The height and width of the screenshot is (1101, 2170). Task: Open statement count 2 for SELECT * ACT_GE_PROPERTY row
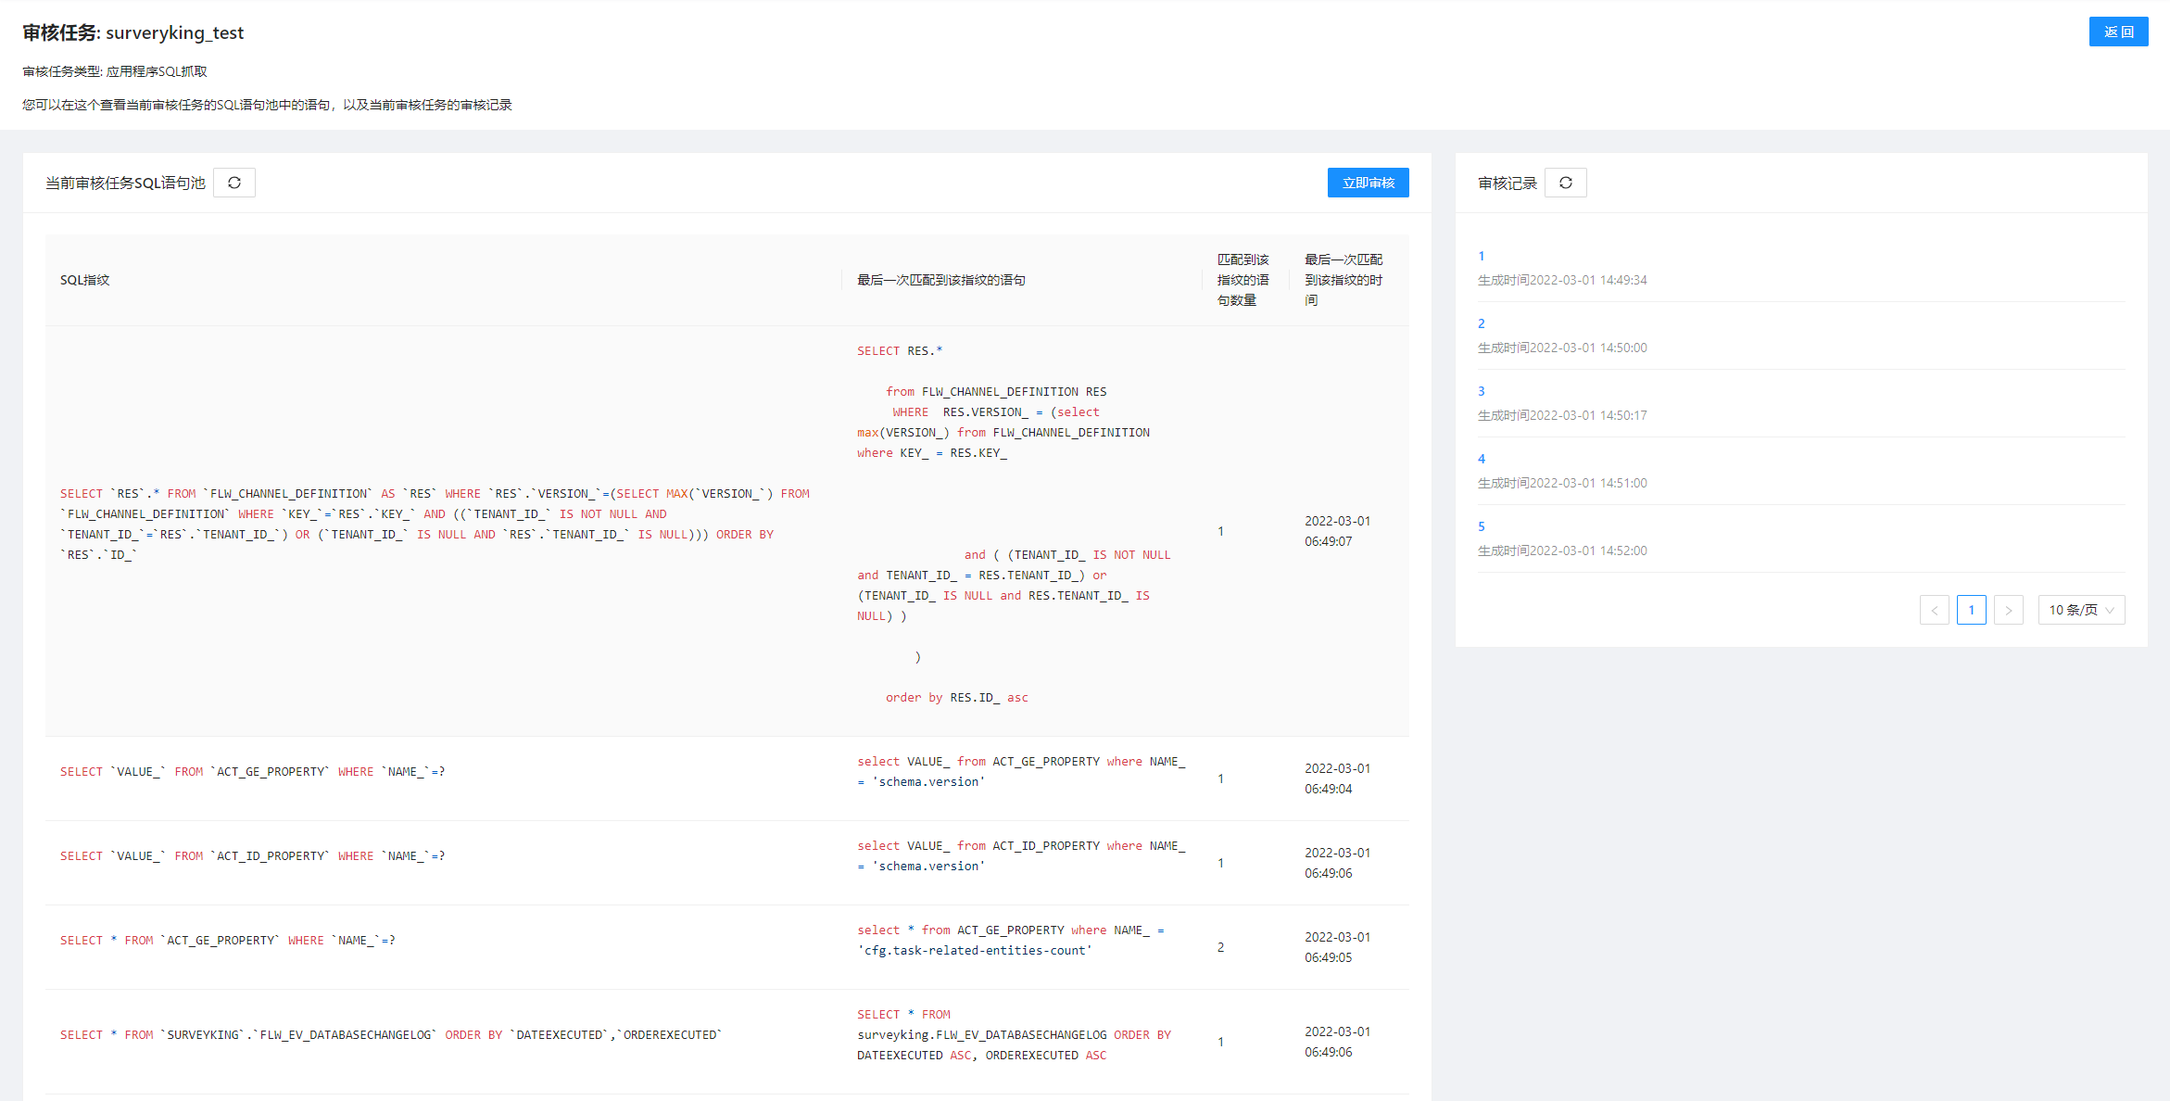[1220, 947]
